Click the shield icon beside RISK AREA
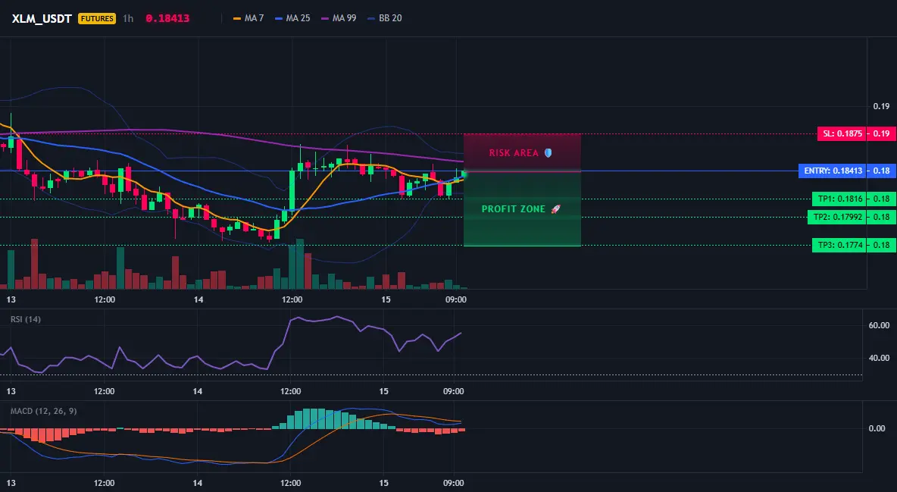The width and height of the screenshot is (897, 492). (x=548, y=153)
